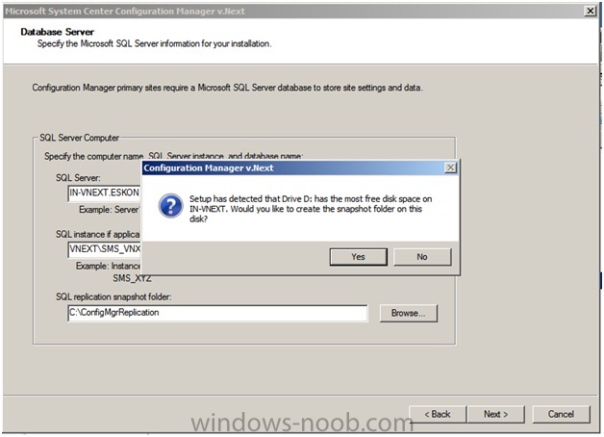The image size is (604, 437).
Task: Confirm with the Yes button
Action: (358, 257)
